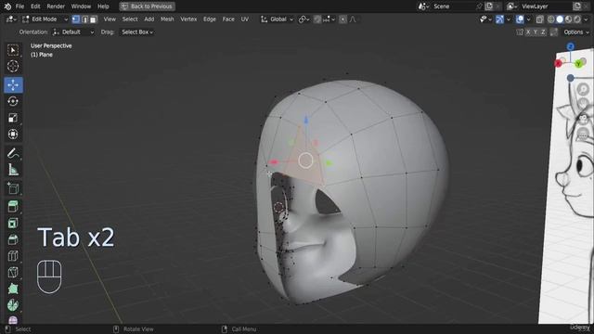Click the new scene icon beside Scene
Viewport: 594px width, 334px height.
[489, 6]
